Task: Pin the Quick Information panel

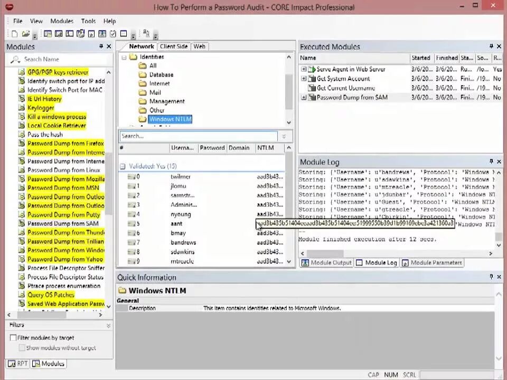Action: coord(491,277)
